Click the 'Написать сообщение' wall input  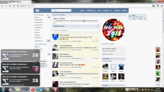pos(76,30)
